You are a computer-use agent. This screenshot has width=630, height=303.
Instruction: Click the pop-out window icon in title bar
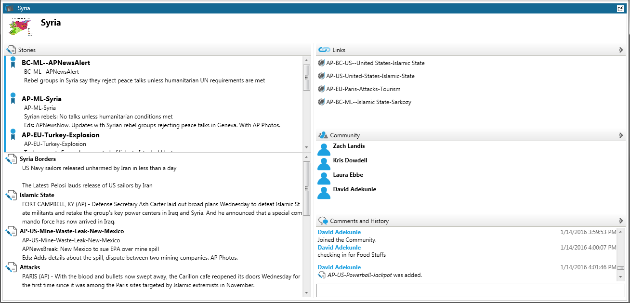[x=620, y=8]
